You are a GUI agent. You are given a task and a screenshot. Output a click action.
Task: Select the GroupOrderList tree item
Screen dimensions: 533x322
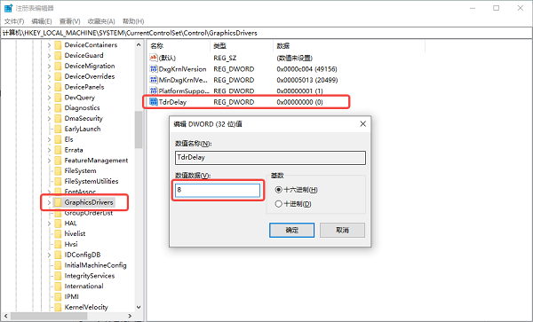point(88,213)
